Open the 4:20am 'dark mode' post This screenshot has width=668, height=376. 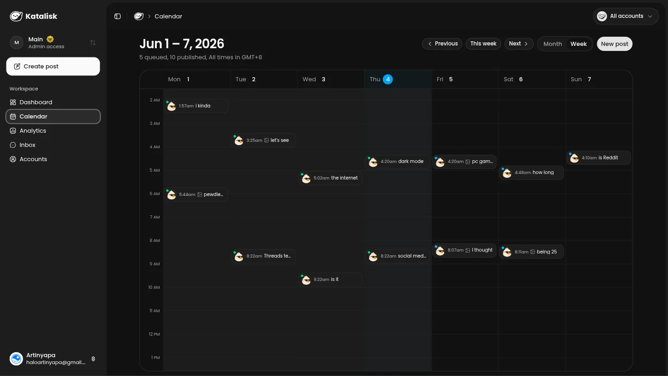pyautogui.click(x=398, y=162)
